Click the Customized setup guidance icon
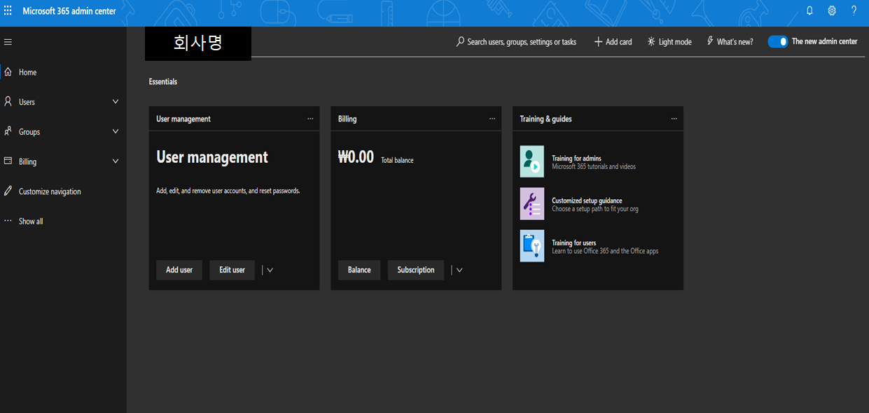 coord(532,204)
